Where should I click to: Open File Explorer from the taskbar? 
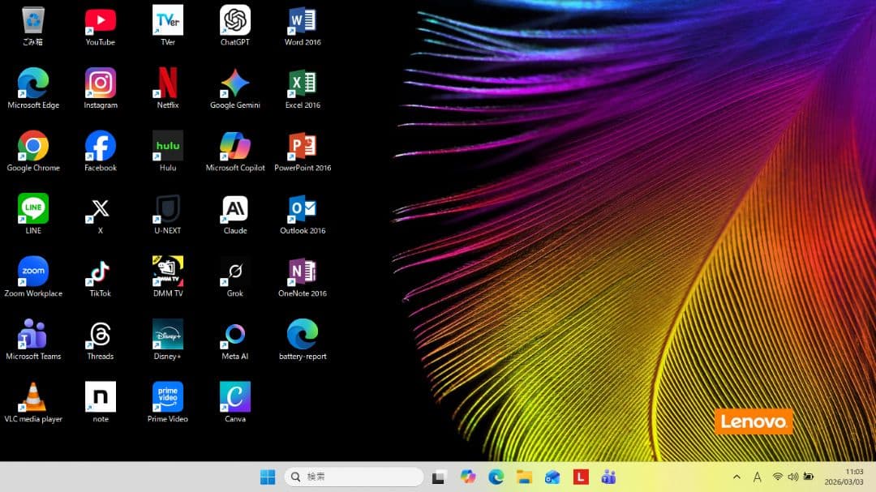(524, 477)
